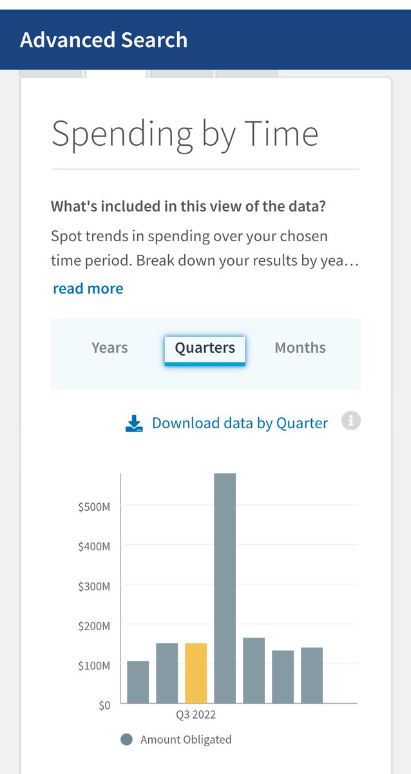
Task: Click the tallest bar in the chart
Action: [x=225, y=588]
